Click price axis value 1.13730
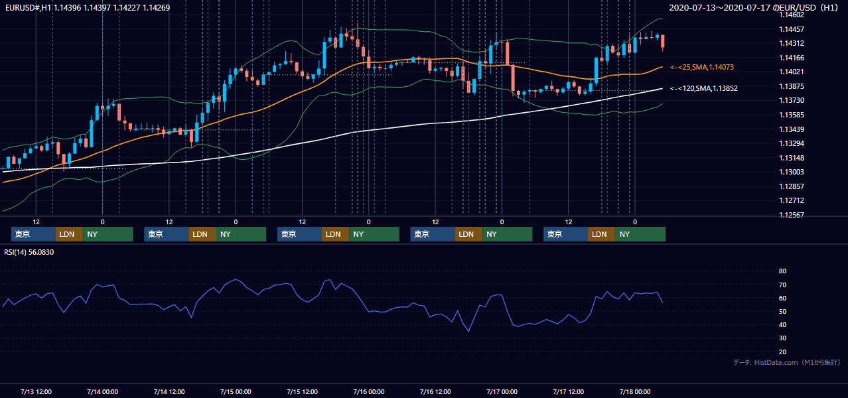This screenshot has height=398, width=848. [x=791, y=100]
